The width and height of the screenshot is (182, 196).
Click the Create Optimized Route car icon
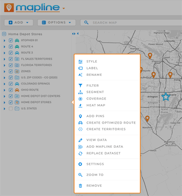click(x=81, y=123)
